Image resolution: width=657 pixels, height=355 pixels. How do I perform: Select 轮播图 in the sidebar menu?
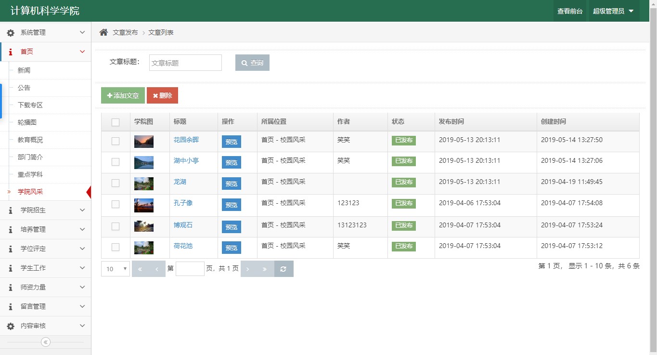27,122
